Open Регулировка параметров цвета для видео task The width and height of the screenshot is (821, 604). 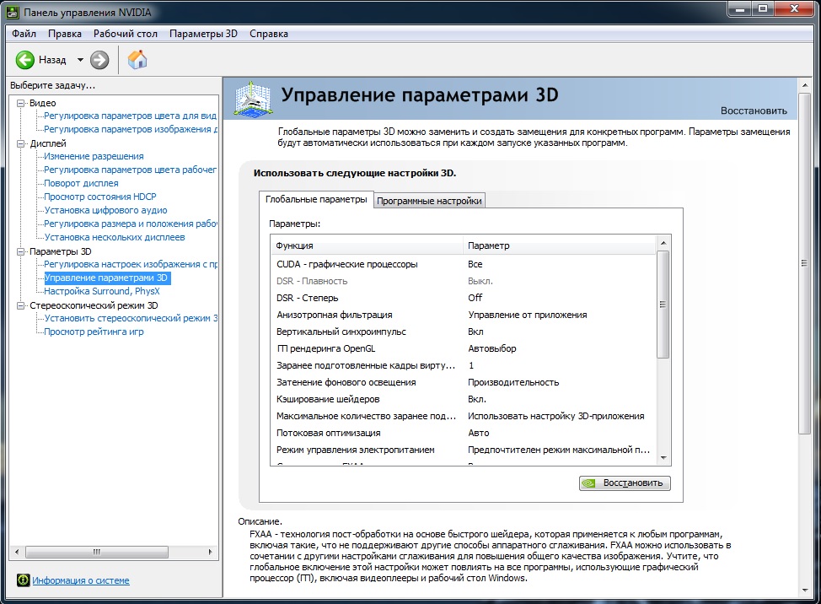pos(130,116)
